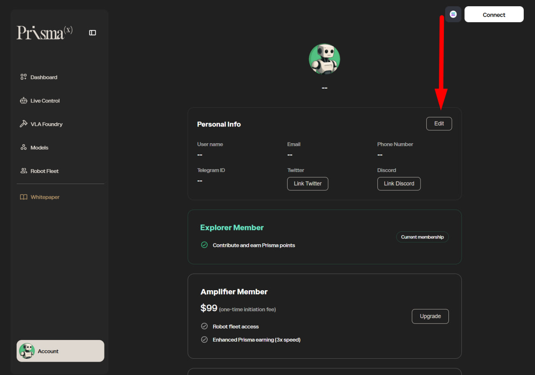The height and width of the screenshot is (375, 535).
Task: Click the Models nodes icon
Action: 23,147
